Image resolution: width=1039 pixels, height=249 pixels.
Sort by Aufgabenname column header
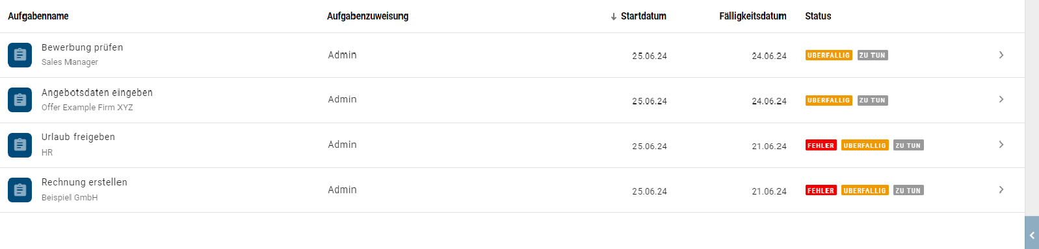click(x=38, y=16)
